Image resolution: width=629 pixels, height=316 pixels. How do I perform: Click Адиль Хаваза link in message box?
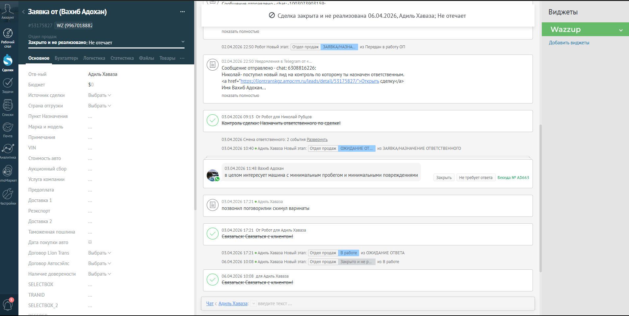[x=233, y=304]
